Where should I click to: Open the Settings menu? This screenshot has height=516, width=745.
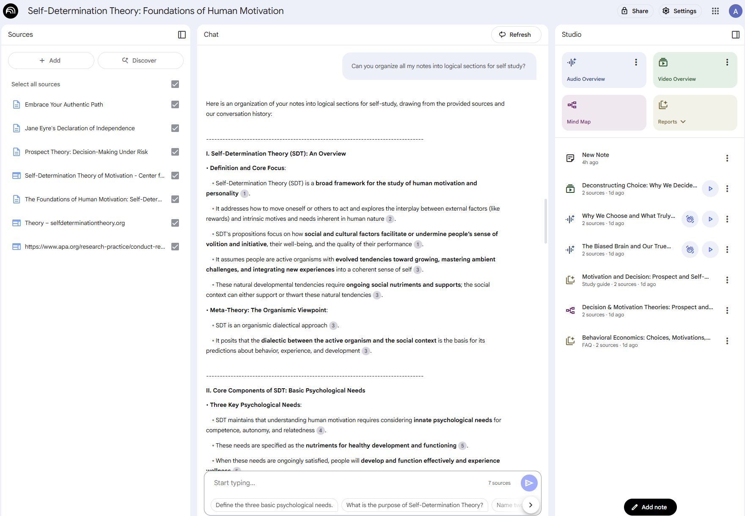(x=680, y=11)
